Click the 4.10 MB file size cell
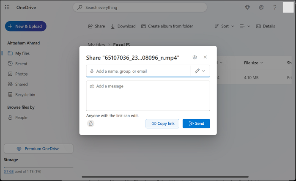This screenshot has height=181, width=296. (x=251, y=77)
